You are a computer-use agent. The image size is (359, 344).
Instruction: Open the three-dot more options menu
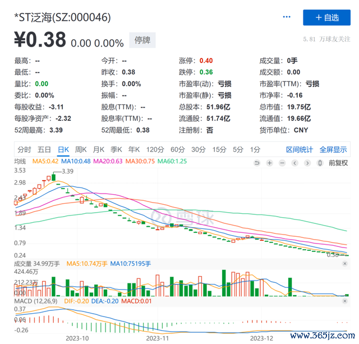287,17
